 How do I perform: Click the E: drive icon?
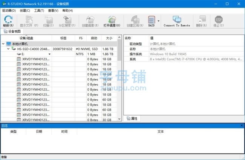(19, 54)
